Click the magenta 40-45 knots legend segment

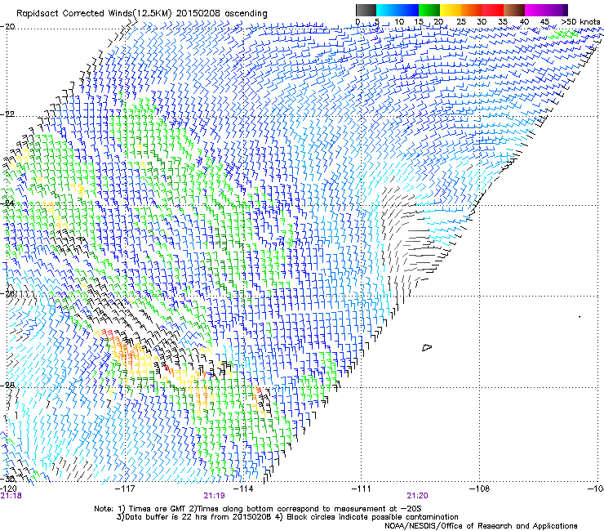click(x=535, y=10)
